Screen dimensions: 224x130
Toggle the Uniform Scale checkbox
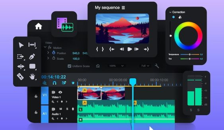[69, 66]
